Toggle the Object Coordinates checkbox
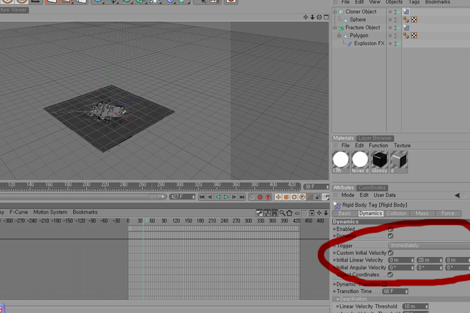The image size is (470, 313). pos(390,275)
